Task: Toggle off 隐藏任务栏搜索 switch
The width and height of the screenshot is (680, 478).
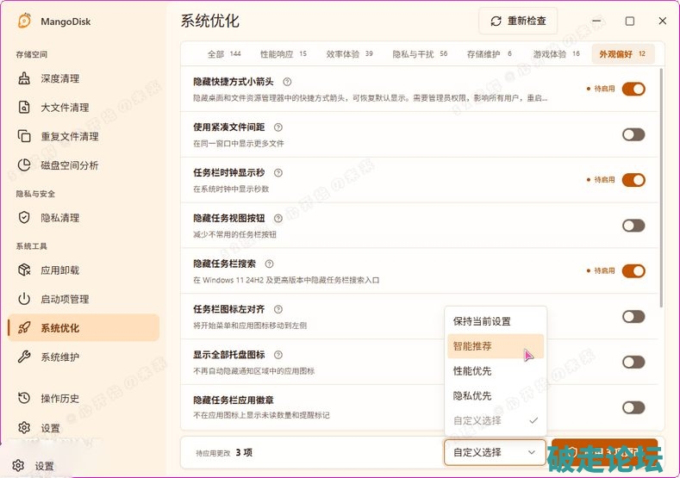Action: point(633,270)
